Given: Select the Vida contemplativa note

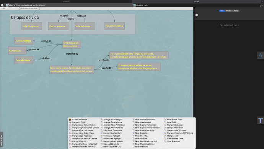Looking at the screenshot, I should [114, 26].
